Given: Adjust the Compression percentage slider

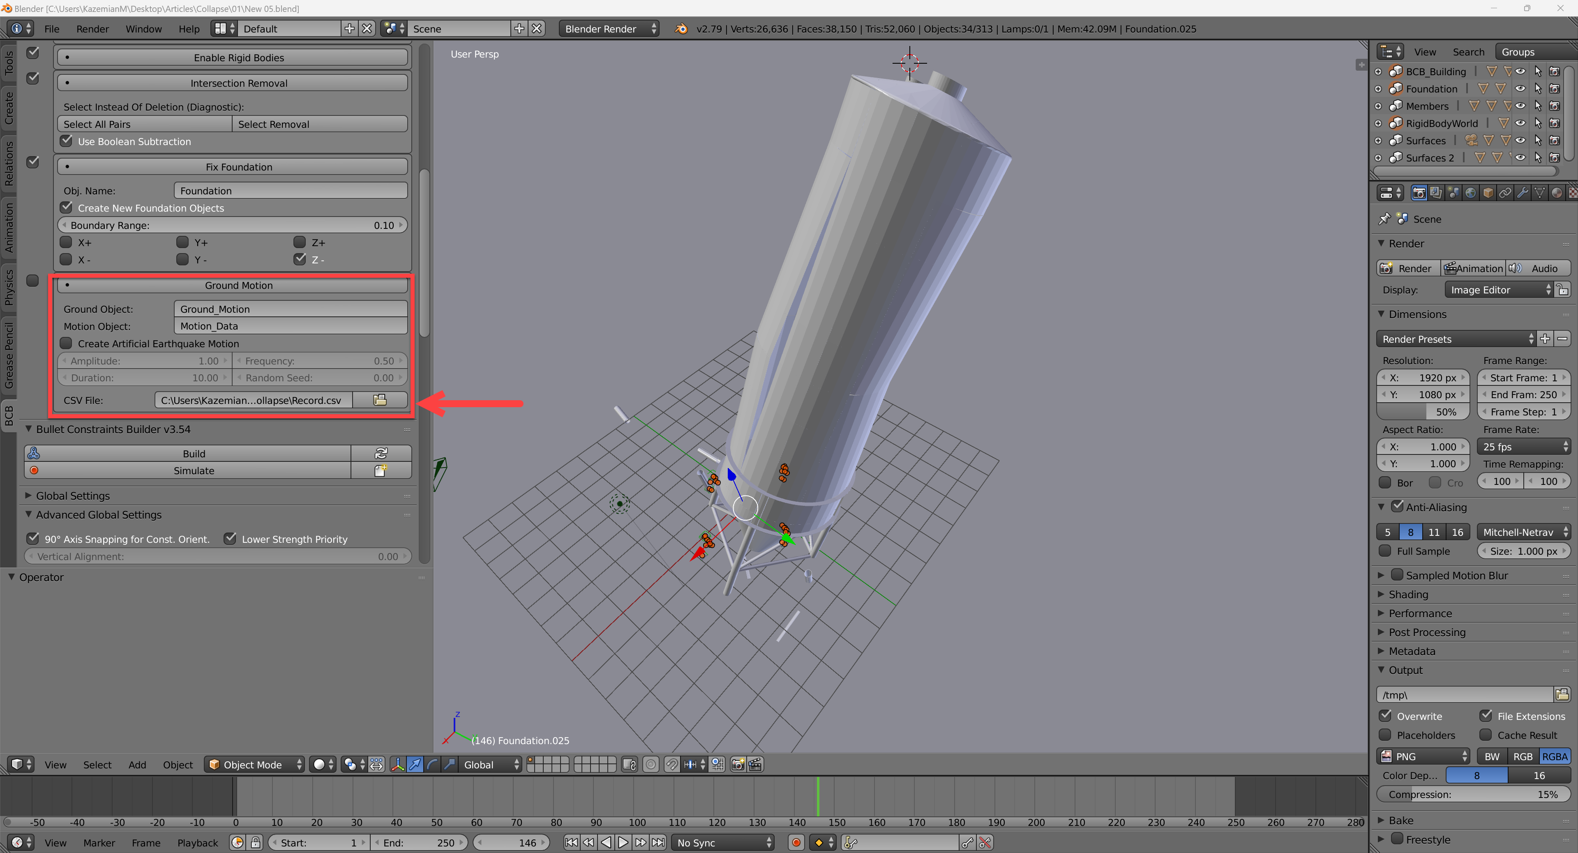Looking at the screenshot, I should (x=1473, y=794).
